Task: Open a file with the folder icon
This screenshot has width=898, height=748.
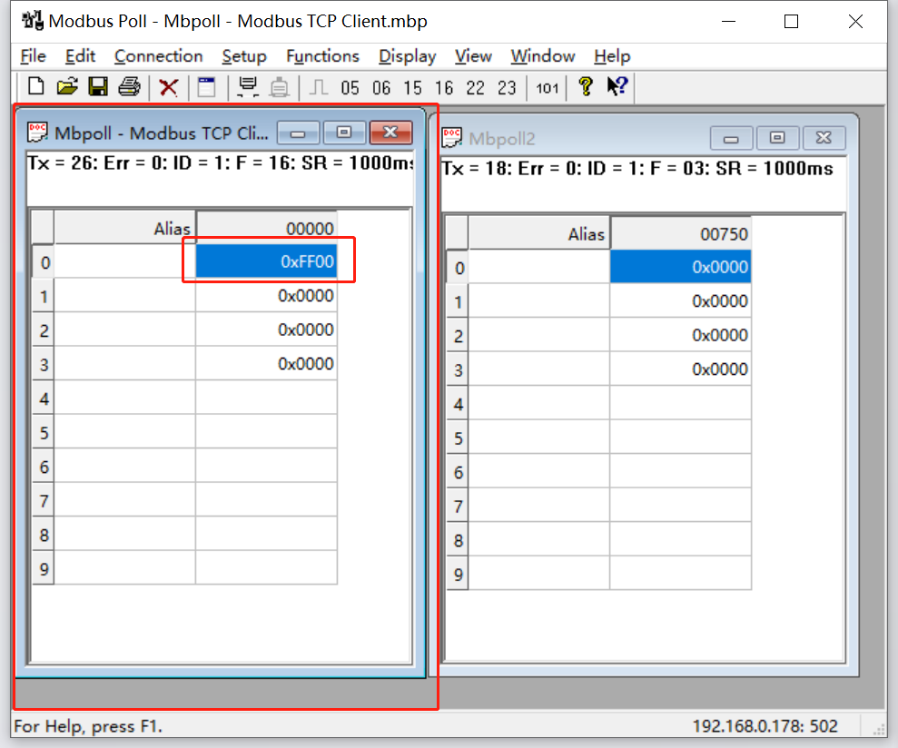Action: point(67,87)
